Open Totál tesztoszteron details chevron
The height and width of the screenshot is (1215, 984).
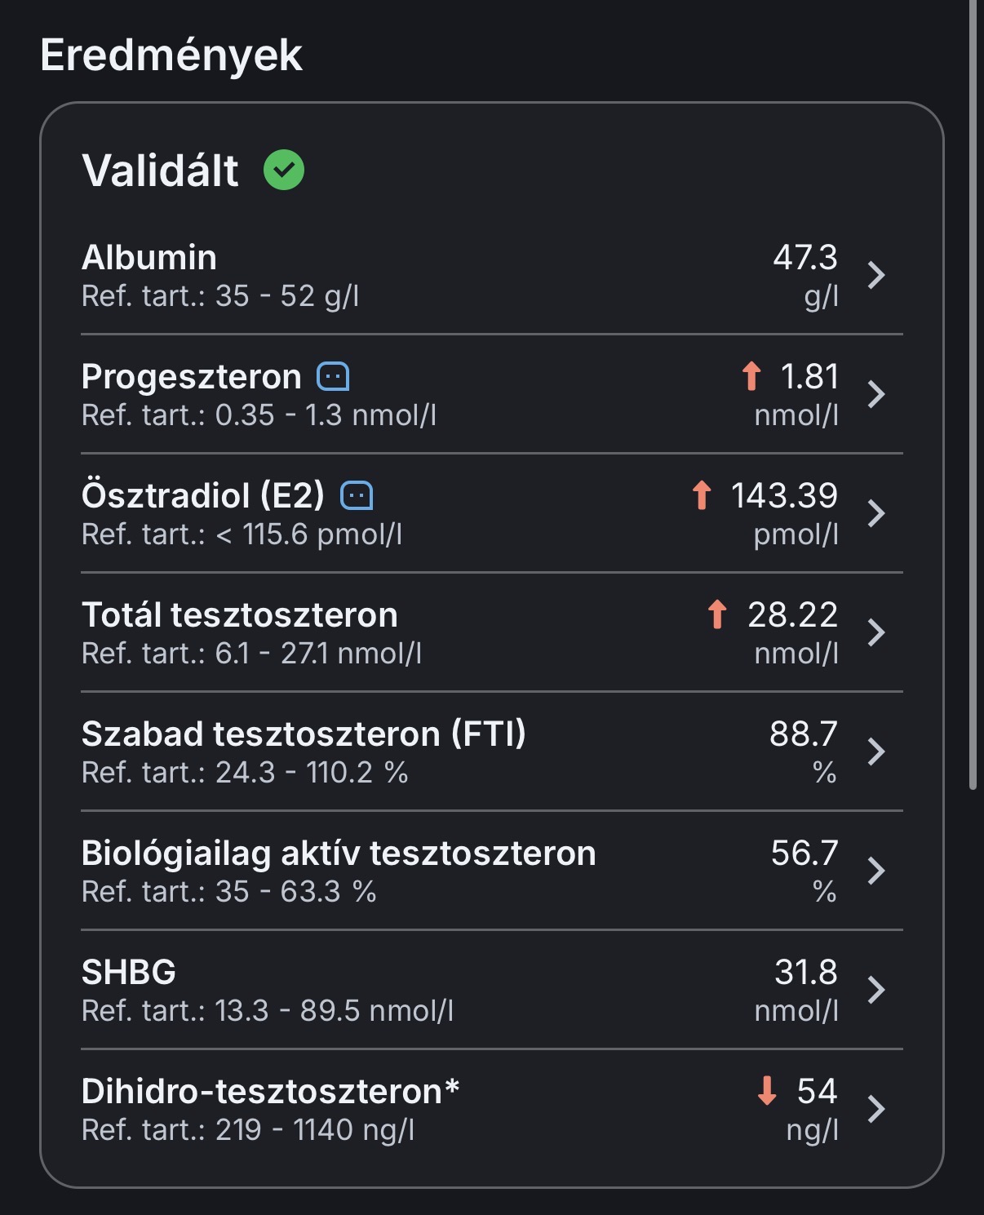pyautogui.click(x=876, y=632)
